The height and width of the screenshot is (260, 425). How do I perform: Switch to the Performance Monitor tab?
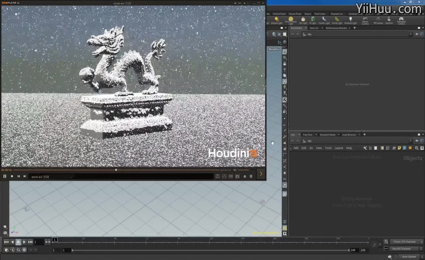tap(336, 28)
